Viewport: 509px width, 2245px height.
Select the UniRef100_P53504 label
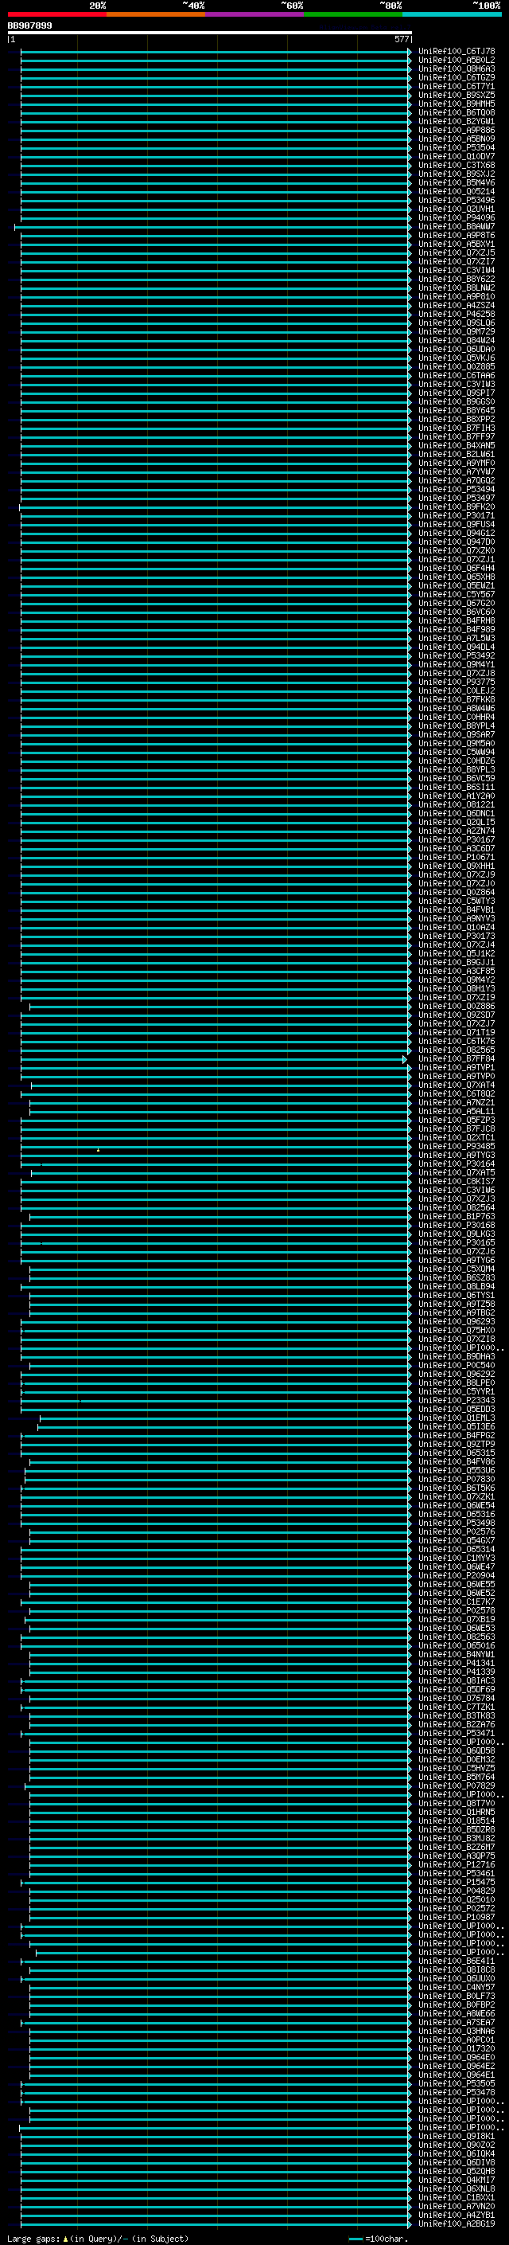[x=457, y=148]
